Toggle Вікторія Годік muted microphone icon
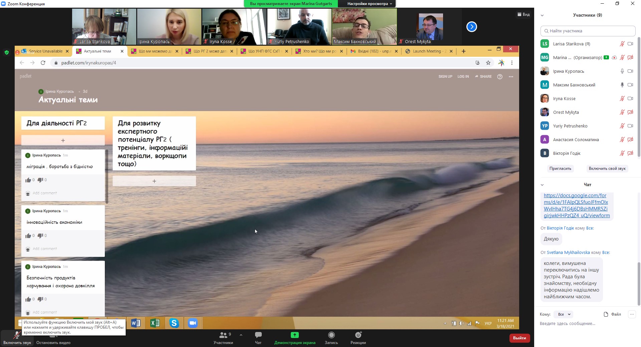The height and width of the screenshot is (347, 641). coord(622,153)
